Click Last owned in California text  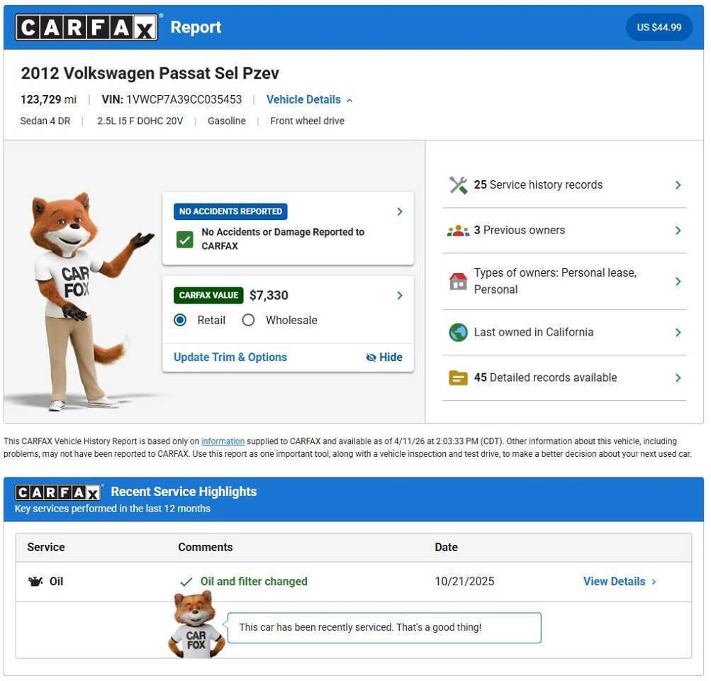(x=534, y=333)
